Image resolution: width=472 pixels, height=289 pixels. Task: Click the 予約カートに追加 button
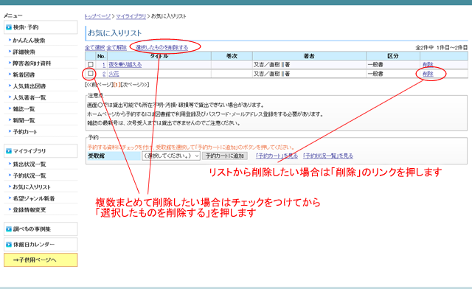point(225,156)
